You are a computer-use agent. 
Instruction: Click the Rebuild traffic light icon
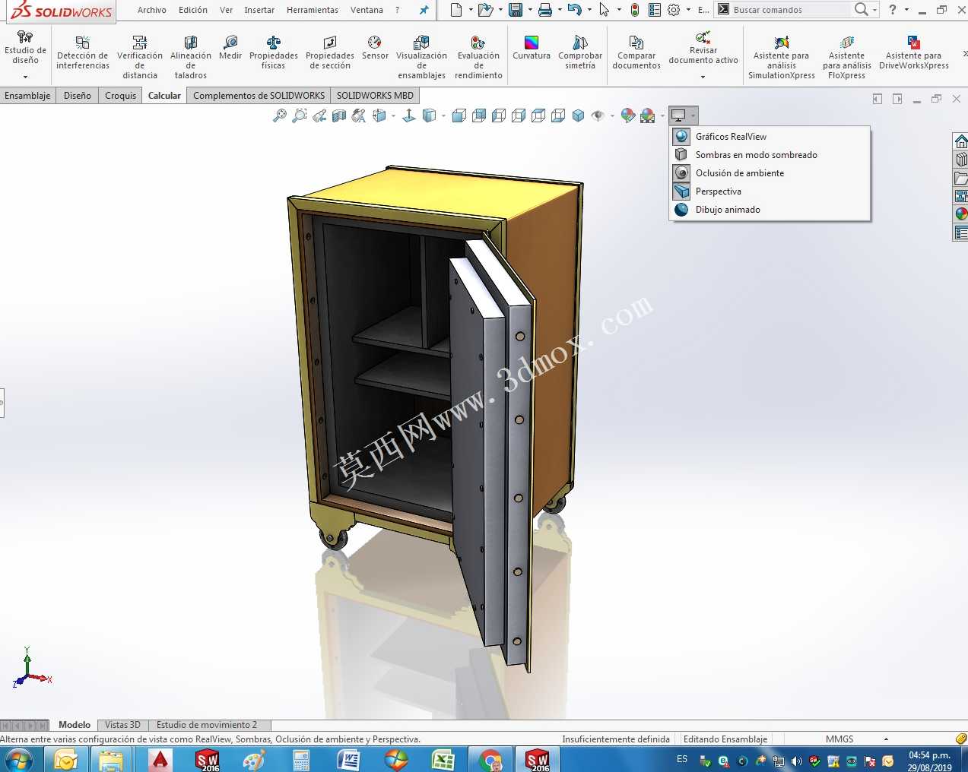pos(635,10)
